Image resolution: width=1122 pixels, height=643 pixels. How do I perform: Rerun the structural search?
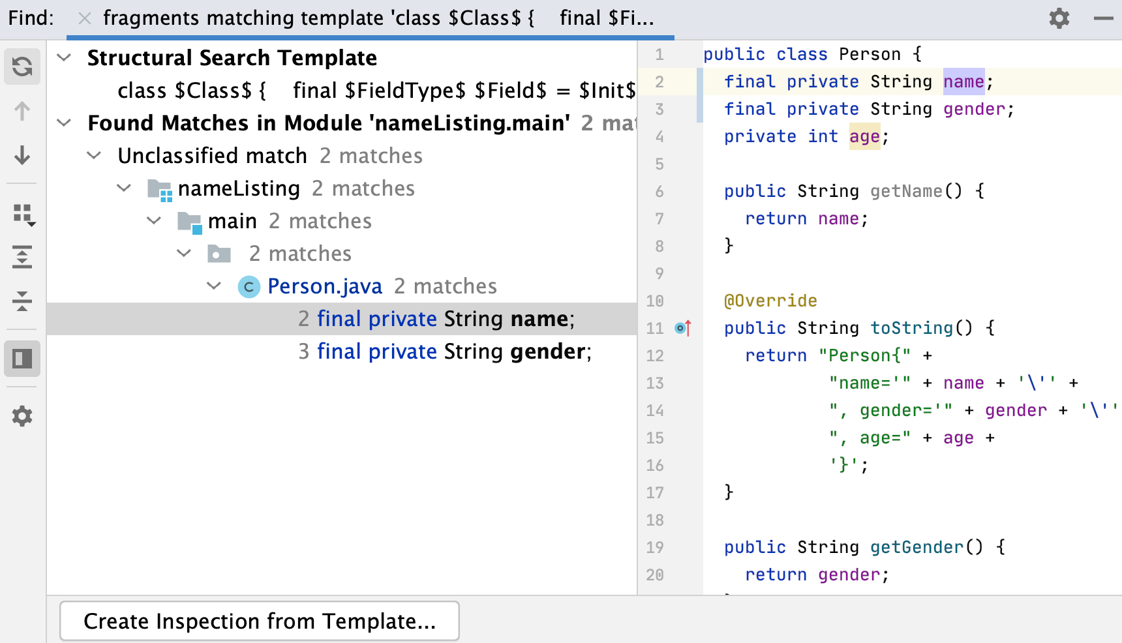[x=22, y=66]
